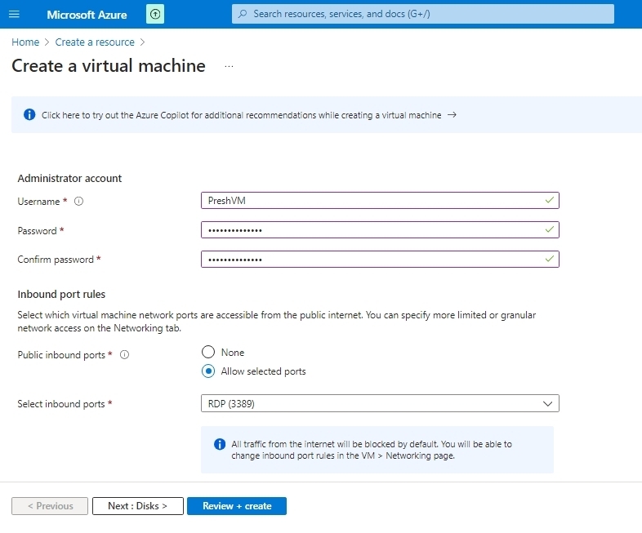Click the blue info icon in Copilot banner
The height and width of the screenshot is (533, 642).
click(x=29, y=115)
